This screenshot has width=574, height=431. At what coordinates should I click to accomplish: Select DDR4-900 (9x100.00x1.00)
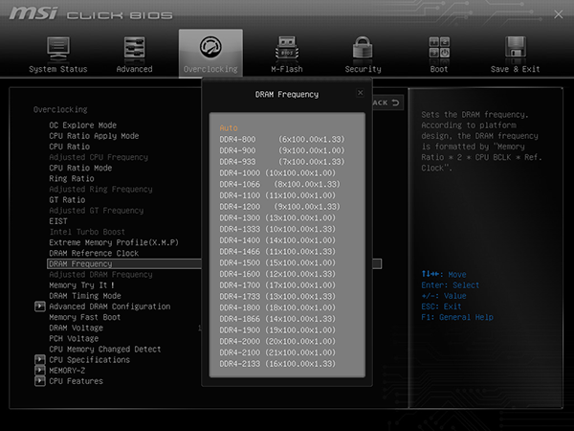coord(282,150)
